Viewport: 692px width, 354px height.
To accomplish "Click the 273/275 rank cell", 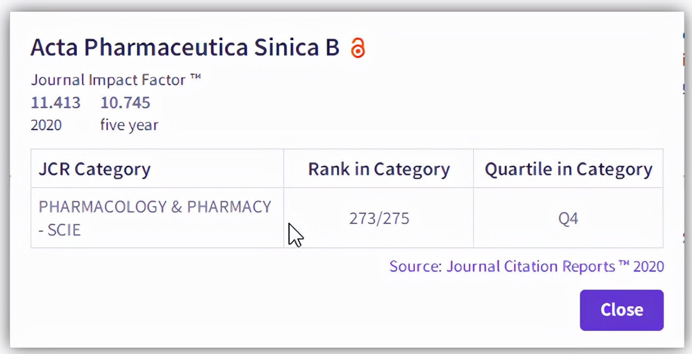I will coord(379,219).
